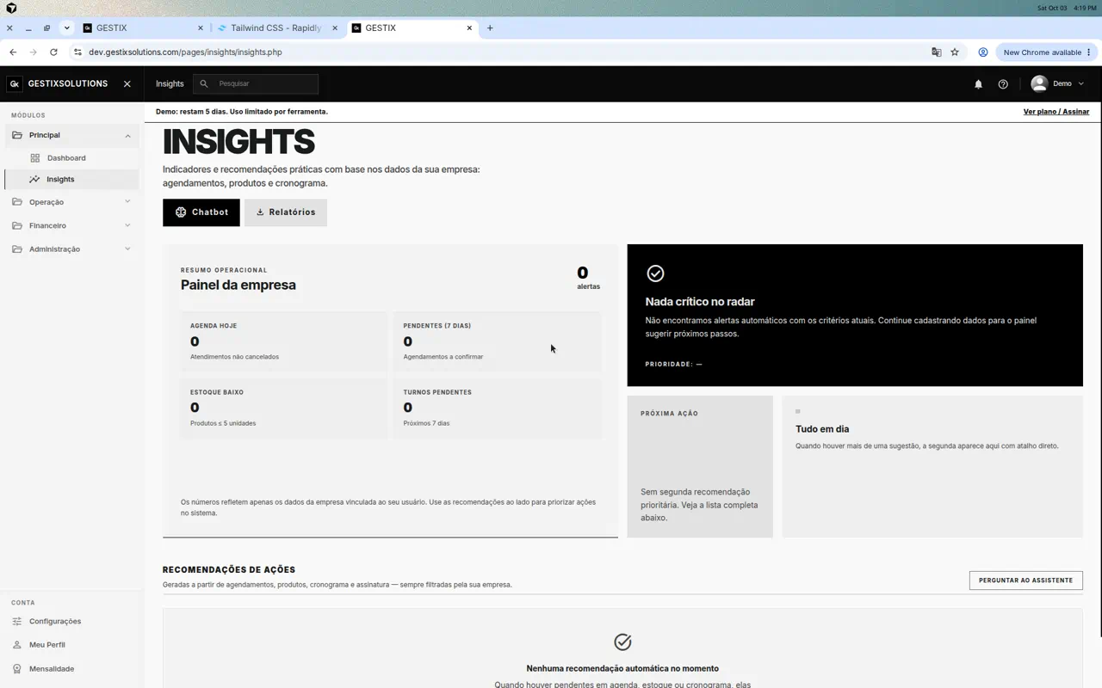Select Insights in the sidebar
Screen dimensions: 1102x688
71,180
